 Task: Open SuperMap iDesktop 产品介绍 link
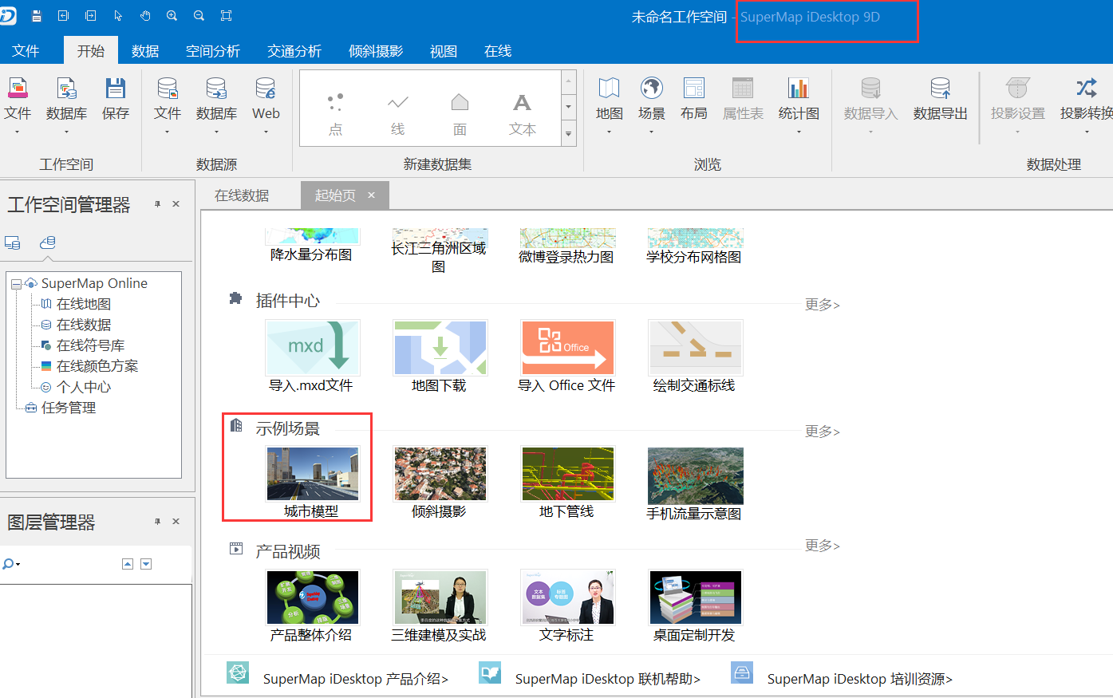[356, 679]
